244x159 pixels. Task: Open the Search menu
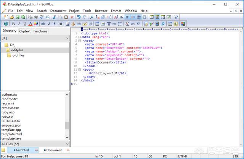tap(42, 11)
